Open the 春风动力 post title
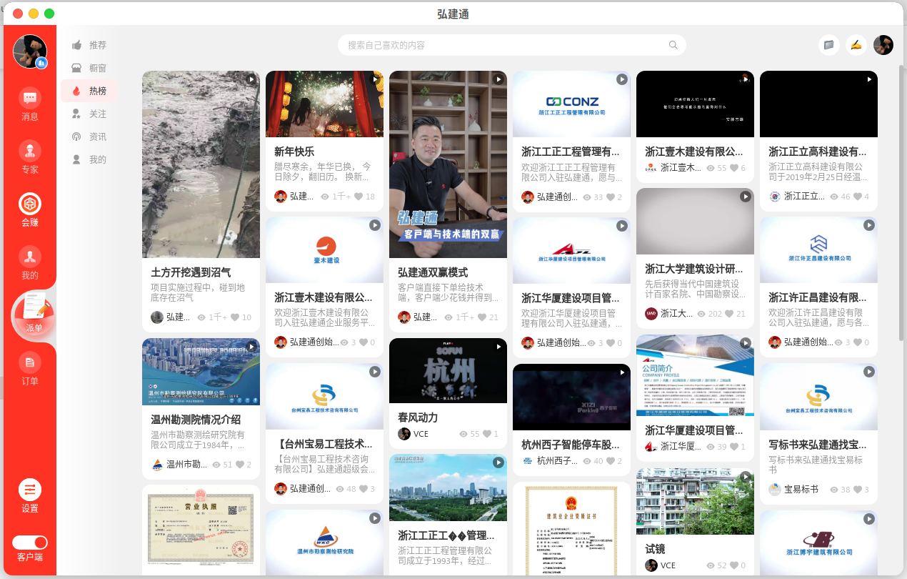 [x=418, y=417]
